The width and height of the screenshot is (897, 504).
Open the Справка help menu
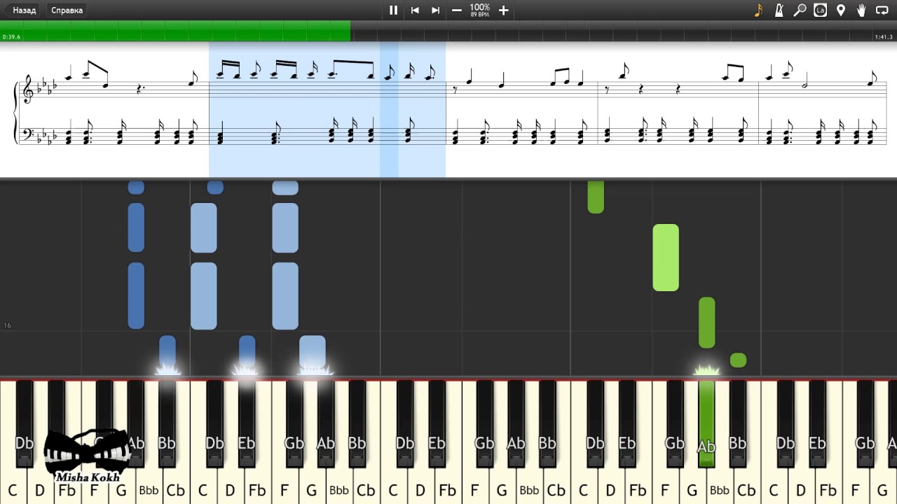67,10
